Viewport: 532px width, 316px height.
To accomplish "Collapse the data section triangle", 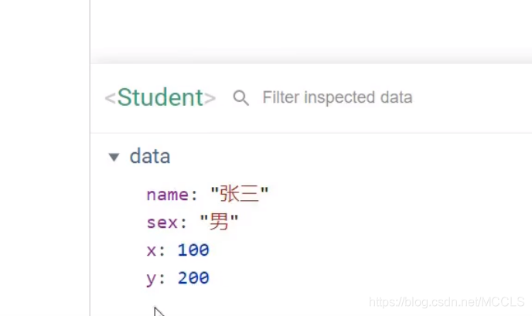I will point(114,157).
